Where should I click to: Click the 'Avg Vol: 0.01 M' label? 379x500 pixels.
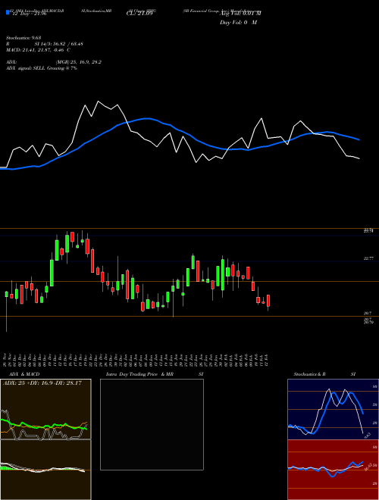click(240, 14)
